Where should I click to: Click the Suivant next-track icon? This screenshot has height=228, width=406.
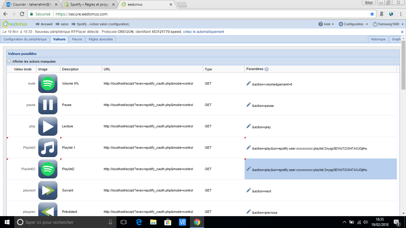point(48,190)
